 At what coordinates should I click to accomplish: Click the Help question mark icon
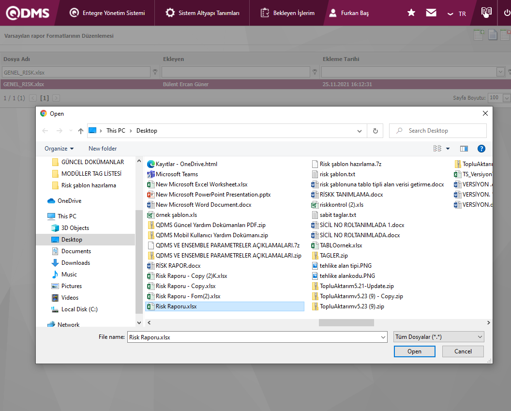pyautogui.click(x=481, y=149)
